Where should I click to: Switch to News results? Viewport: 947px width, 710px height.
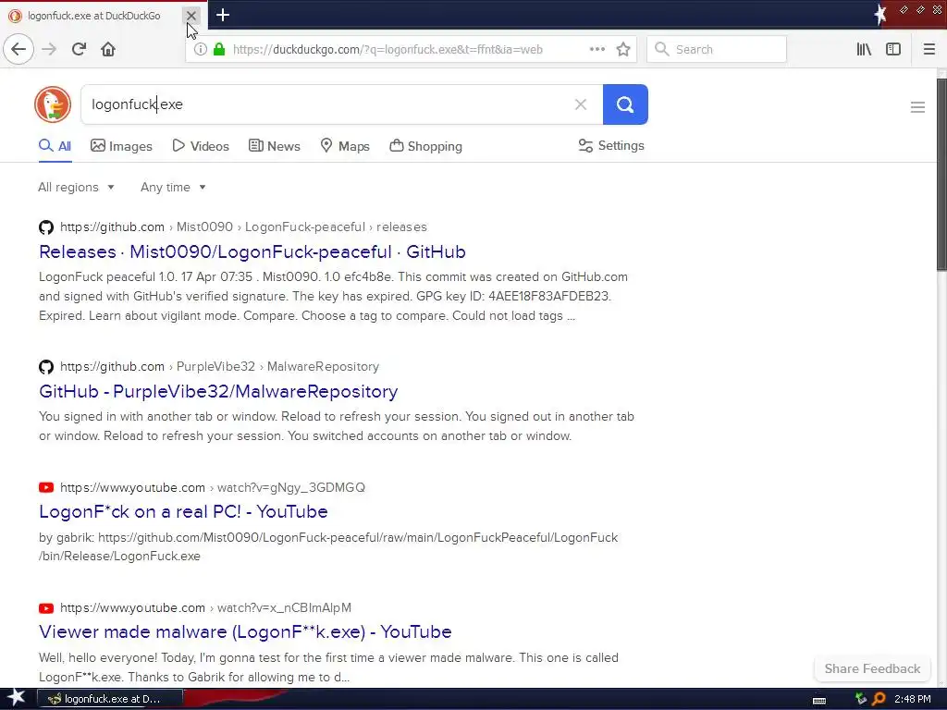274,146
